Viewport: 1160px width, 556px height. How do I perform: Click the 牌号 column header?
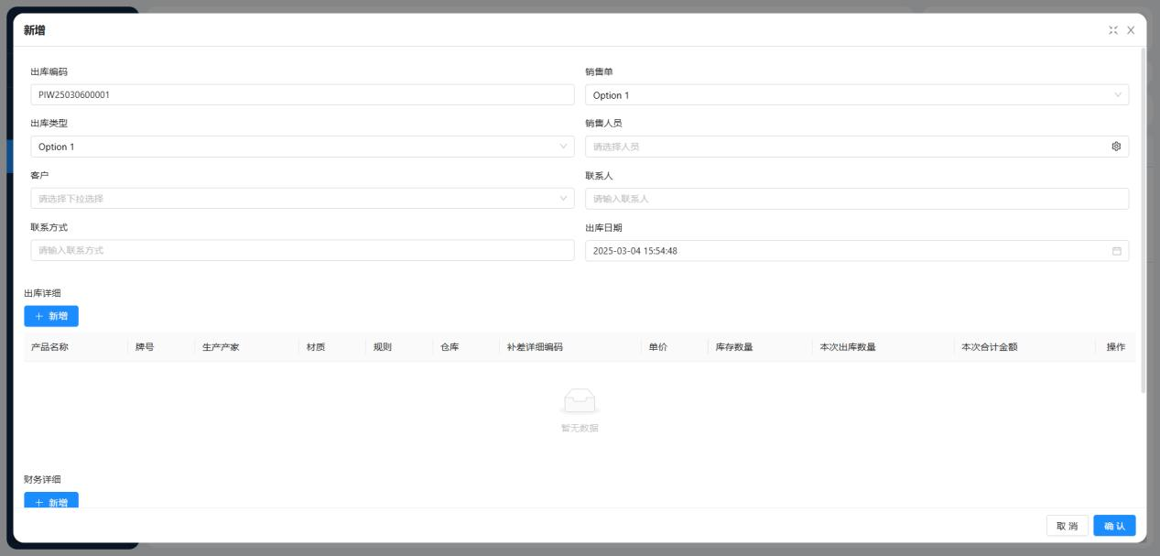click(161, 347)
